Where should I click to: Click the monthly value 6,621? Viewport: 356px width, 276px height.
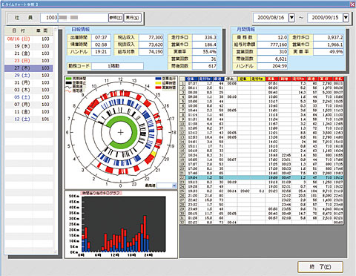[x=272, y=59]
